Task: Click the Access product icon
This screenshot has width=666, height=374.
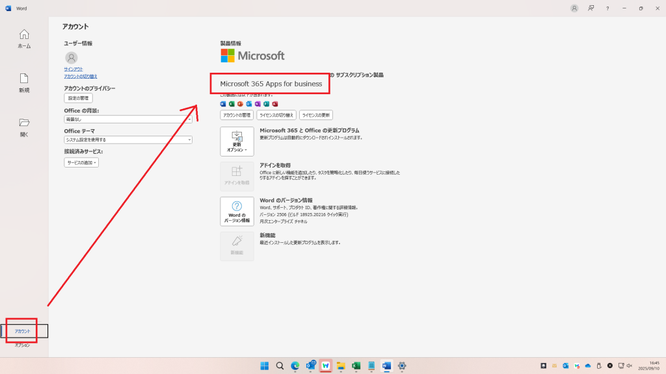Action: [x=275, y=104]
